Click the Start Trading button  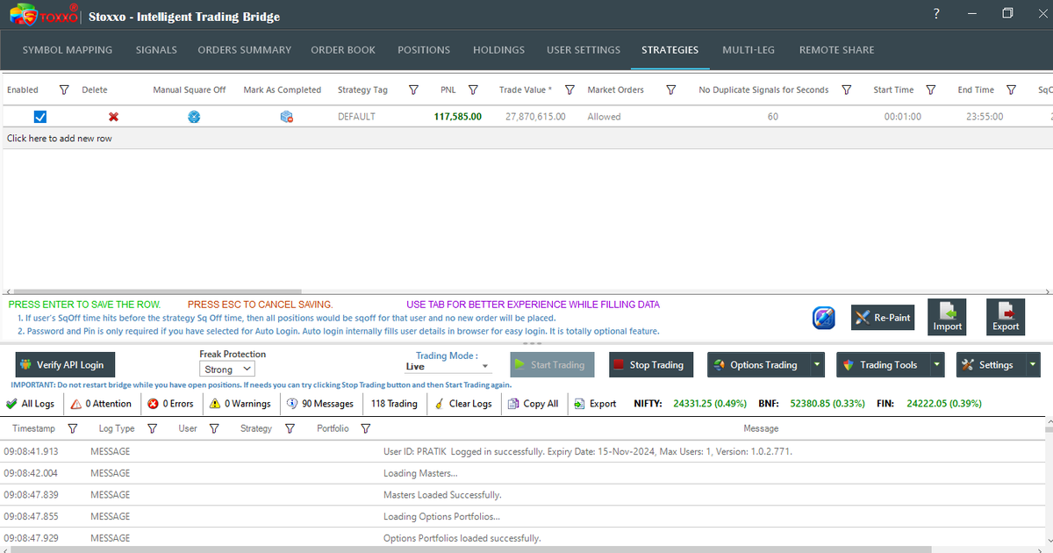pos(551,365)
